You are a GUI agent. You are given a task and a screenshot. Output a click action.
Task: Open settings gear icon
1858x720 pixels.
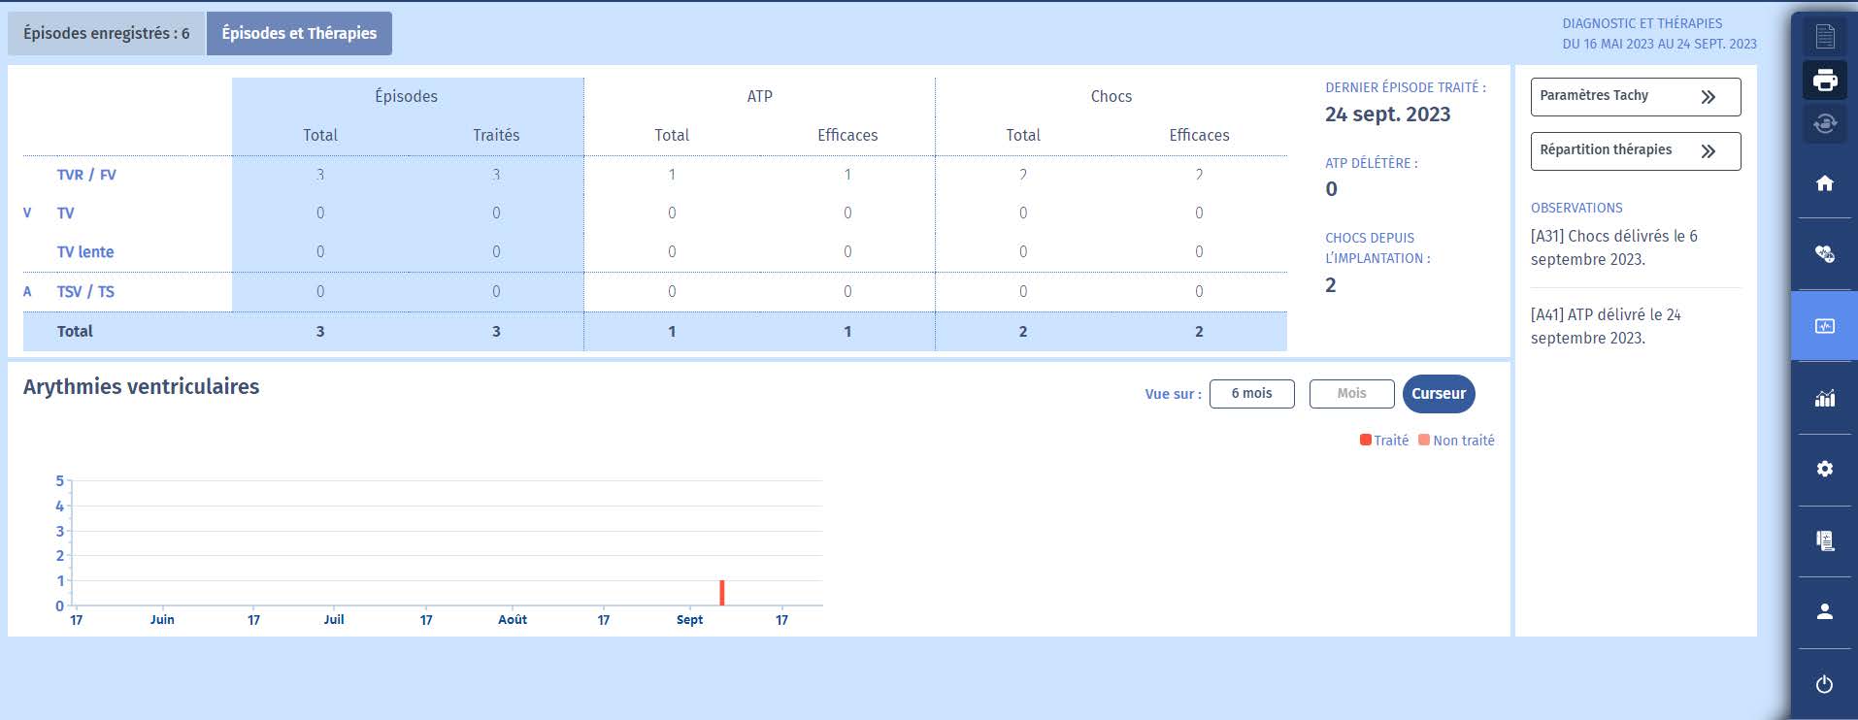pos(1825,470)
